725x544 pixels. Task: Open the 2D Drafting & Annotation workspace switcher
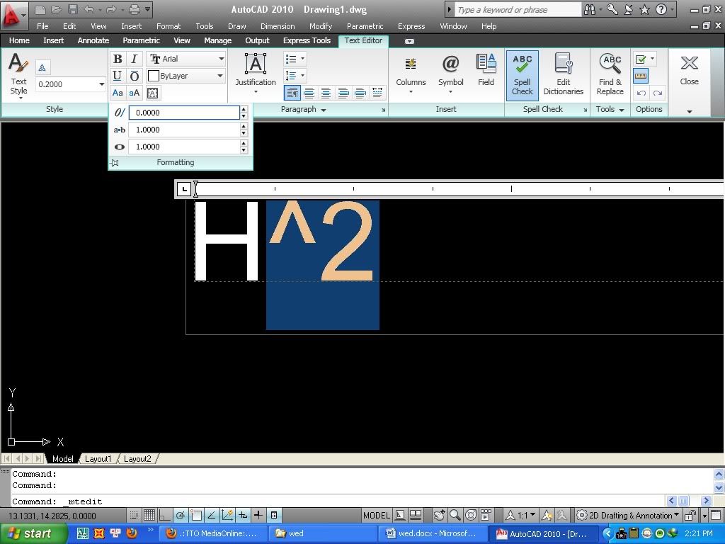click(x=628, y=515)
